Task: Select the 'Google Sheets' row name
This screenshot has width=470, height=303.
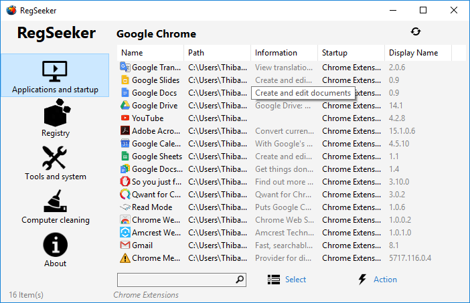Action: (x=157, y=157)
